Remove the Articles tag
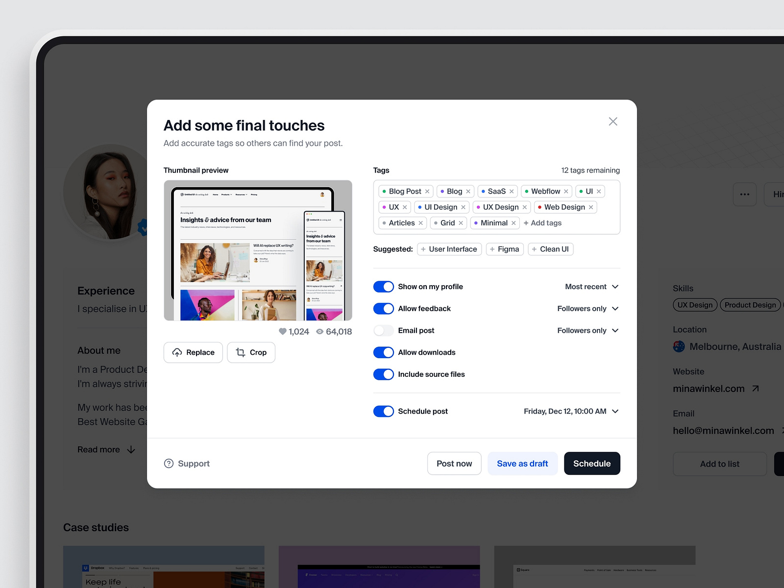 point(420,223)
